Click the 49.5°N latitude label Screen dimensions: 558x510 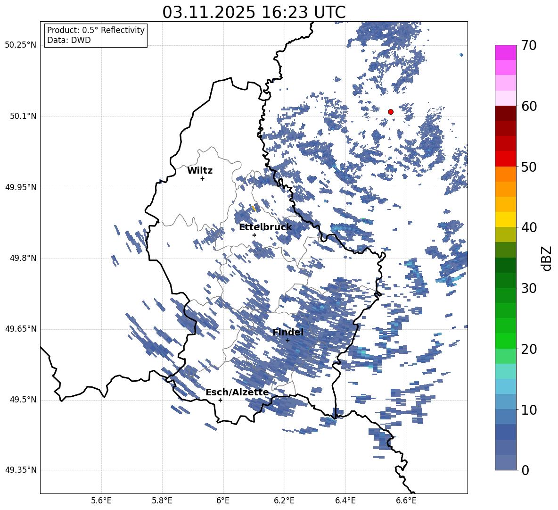[x=23, y=400]
